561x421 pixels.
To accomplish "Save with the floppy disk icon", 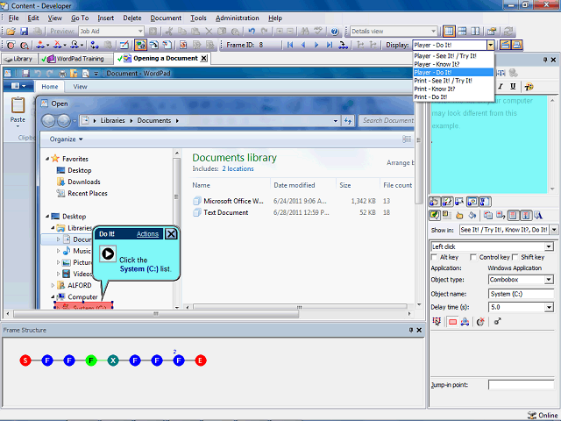I will point(24,32).
